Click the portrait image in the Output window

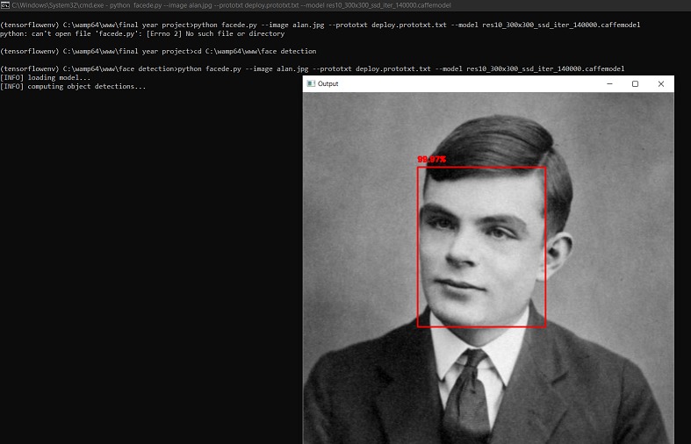(x=488, y=268)
